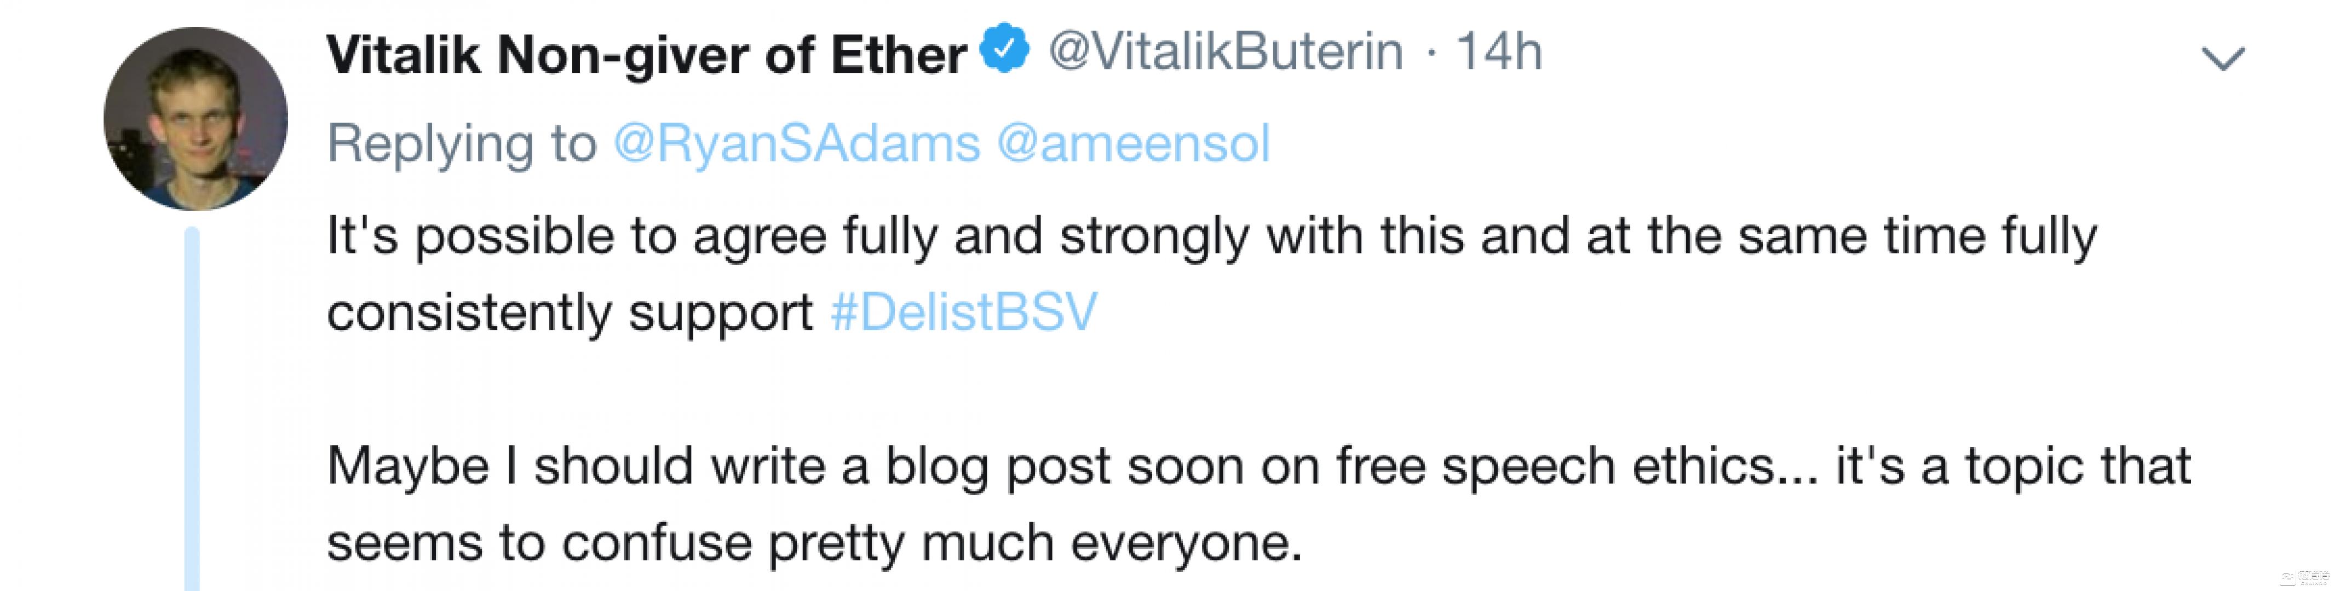
Task: Click the words "consistently support"
Action: coord(570,312)
